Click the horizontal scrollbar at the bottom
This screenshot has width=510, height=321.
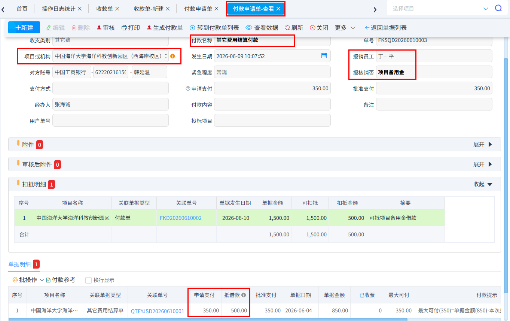[208, 320]
